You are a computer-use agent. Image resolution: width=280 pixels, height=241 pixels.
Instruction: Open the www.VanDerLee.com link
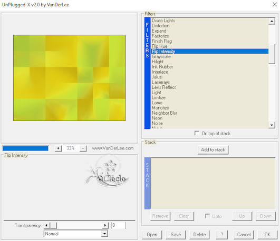(x=113, y=148)
